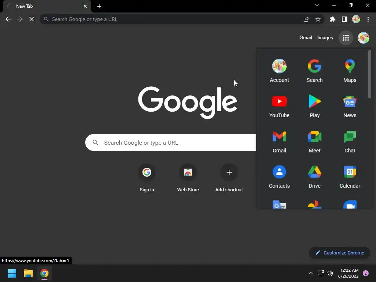The image size is (376, 282).
Task: Open the notification badge showing 2
Action: [366, 273]
